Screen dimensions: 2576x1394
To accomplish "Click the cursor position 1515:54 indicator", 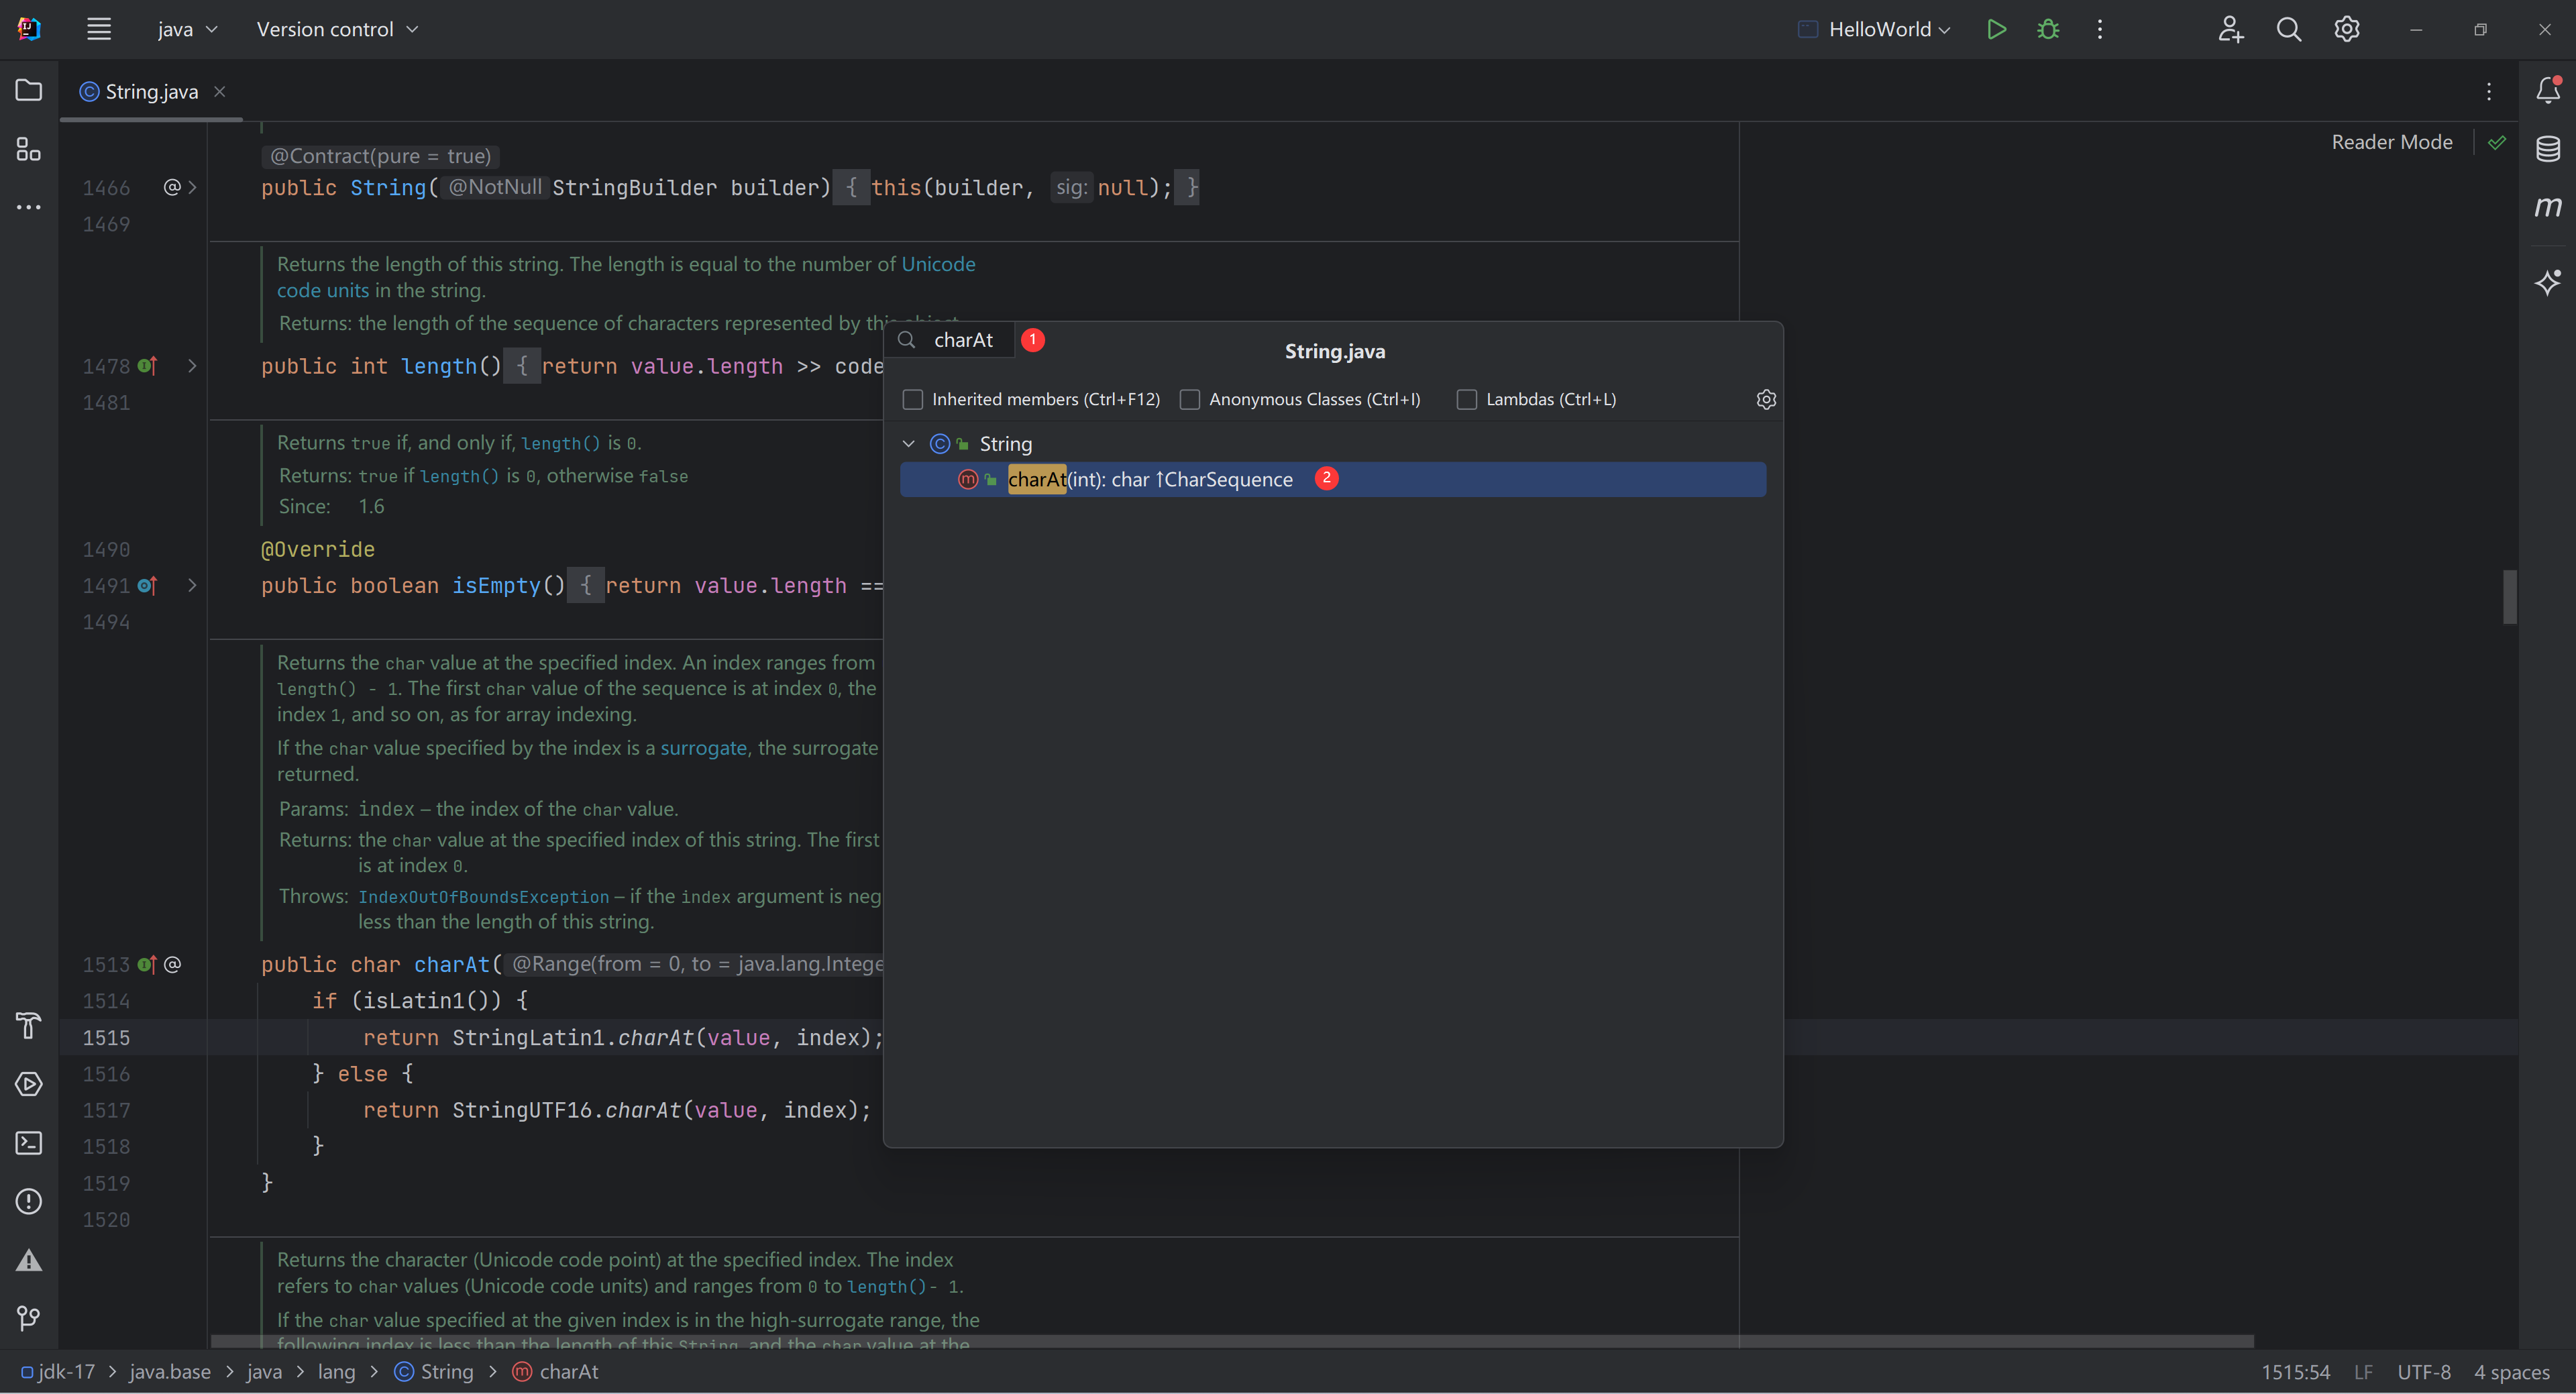I will click(x=2295, y=1372).
